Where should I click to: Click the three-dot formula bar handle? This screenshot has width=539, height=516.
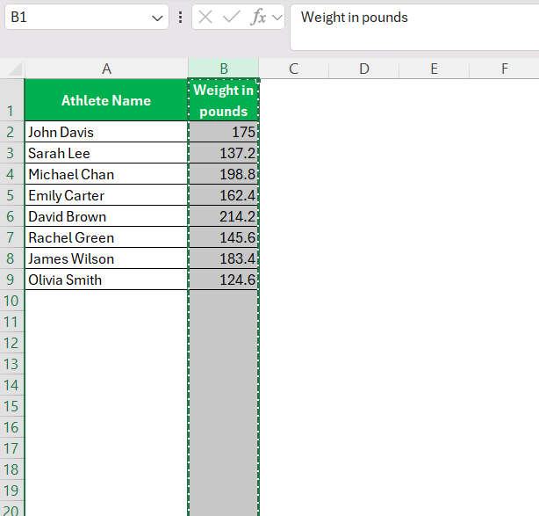pos(181,18)
